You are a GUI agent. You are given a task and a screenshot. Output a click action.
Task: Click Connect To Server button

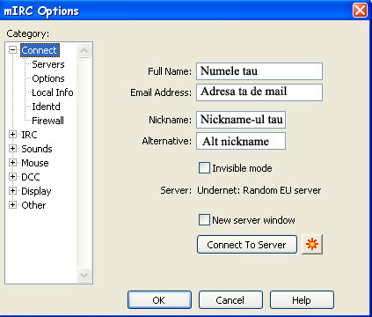click(x=247, y=245)
